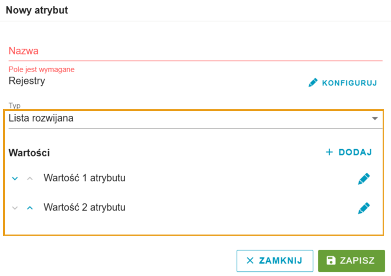The height and width of the screenshot is (276, 391).
Task: Click the plus icon beside DODAJ
Action: pyautogui.click(x=329, y=152)
